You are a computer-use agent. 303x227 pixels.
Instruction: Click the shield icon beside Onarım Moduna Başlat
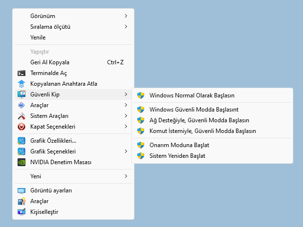(141, 145)
